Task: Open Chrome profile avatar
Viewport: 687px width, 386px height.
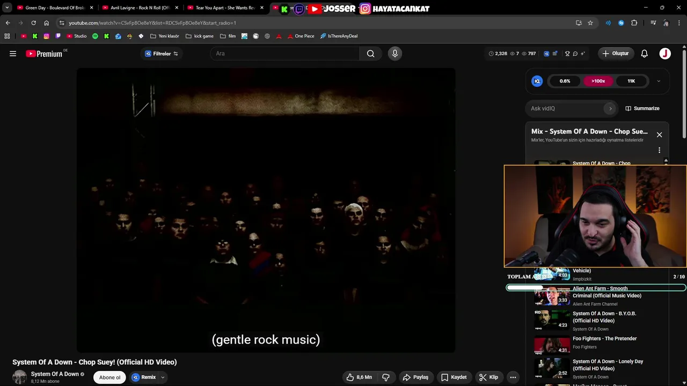Action: 666,23
